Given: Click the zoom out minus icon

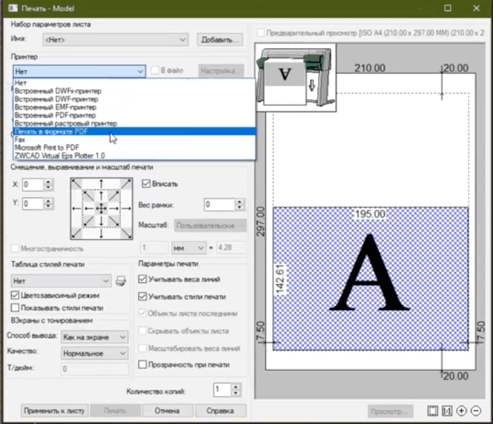Looking at the screenshot, I should 476,411.
